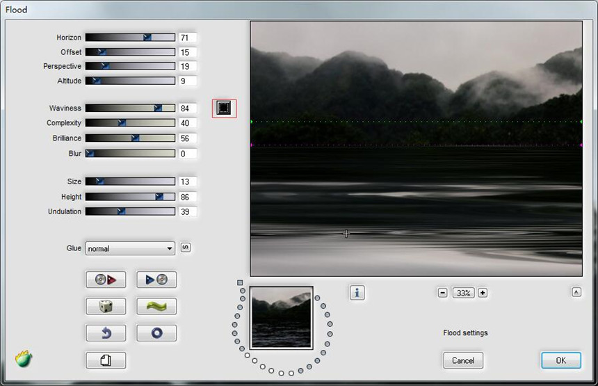Click the blue undo arrow button
This screenshot has width=598, height=386.
tap(106, 333)
